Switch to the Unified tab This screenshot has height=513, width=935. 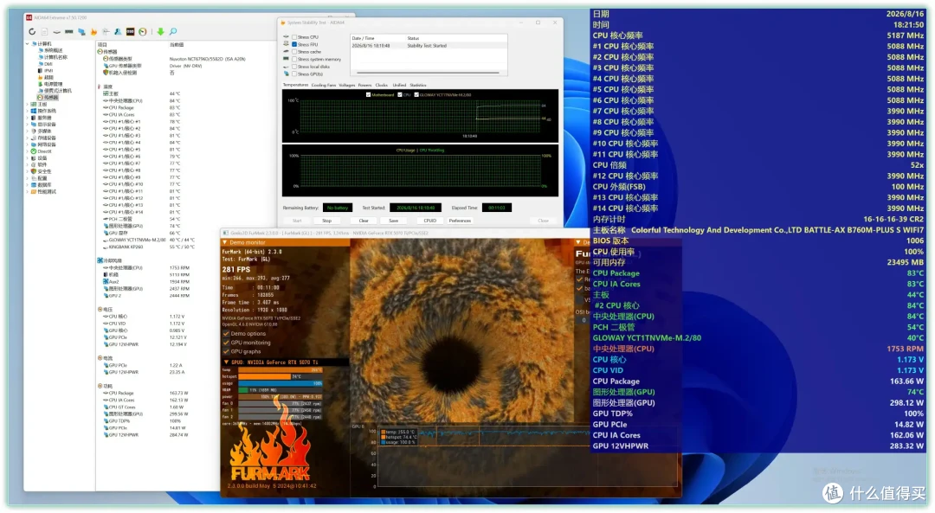399,85
